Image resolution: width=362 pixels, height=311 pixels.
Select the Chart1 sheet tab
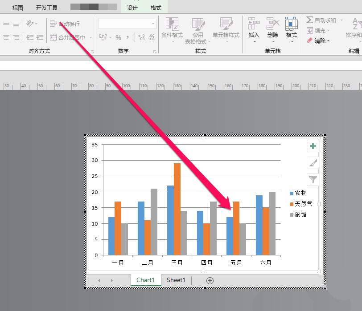pos(145,280)
